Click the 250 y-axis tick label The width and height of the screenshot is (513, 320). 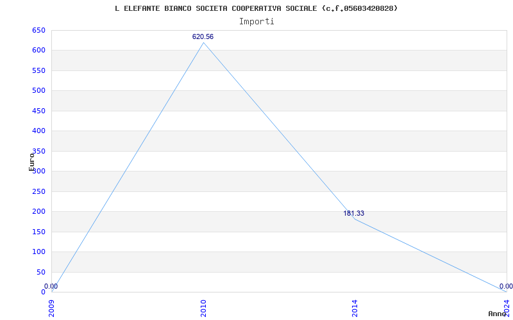pyautogui.click(x=38, y=191)
